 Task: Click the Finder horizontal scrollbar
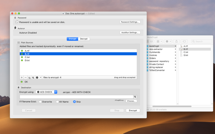pos(172,106)
